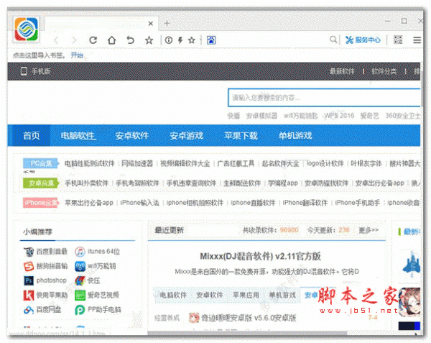Open the 最新软件 link in top bar
The width and height of the screenshot is (431, 343).
click(342, 71)
